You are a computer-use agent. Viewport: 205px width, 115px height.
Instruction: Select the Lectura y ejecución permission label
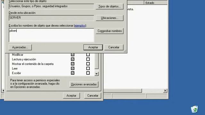tap(24, 59)
